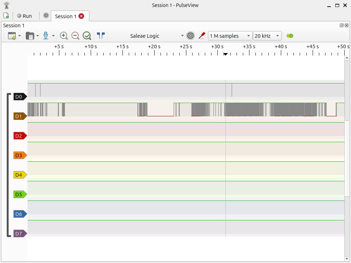
Task: Zoom out of the waveform
Action: (x=75, y=36)
